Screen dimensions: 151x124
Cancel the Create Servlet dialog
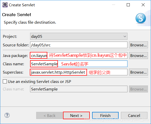click(134, 115)
